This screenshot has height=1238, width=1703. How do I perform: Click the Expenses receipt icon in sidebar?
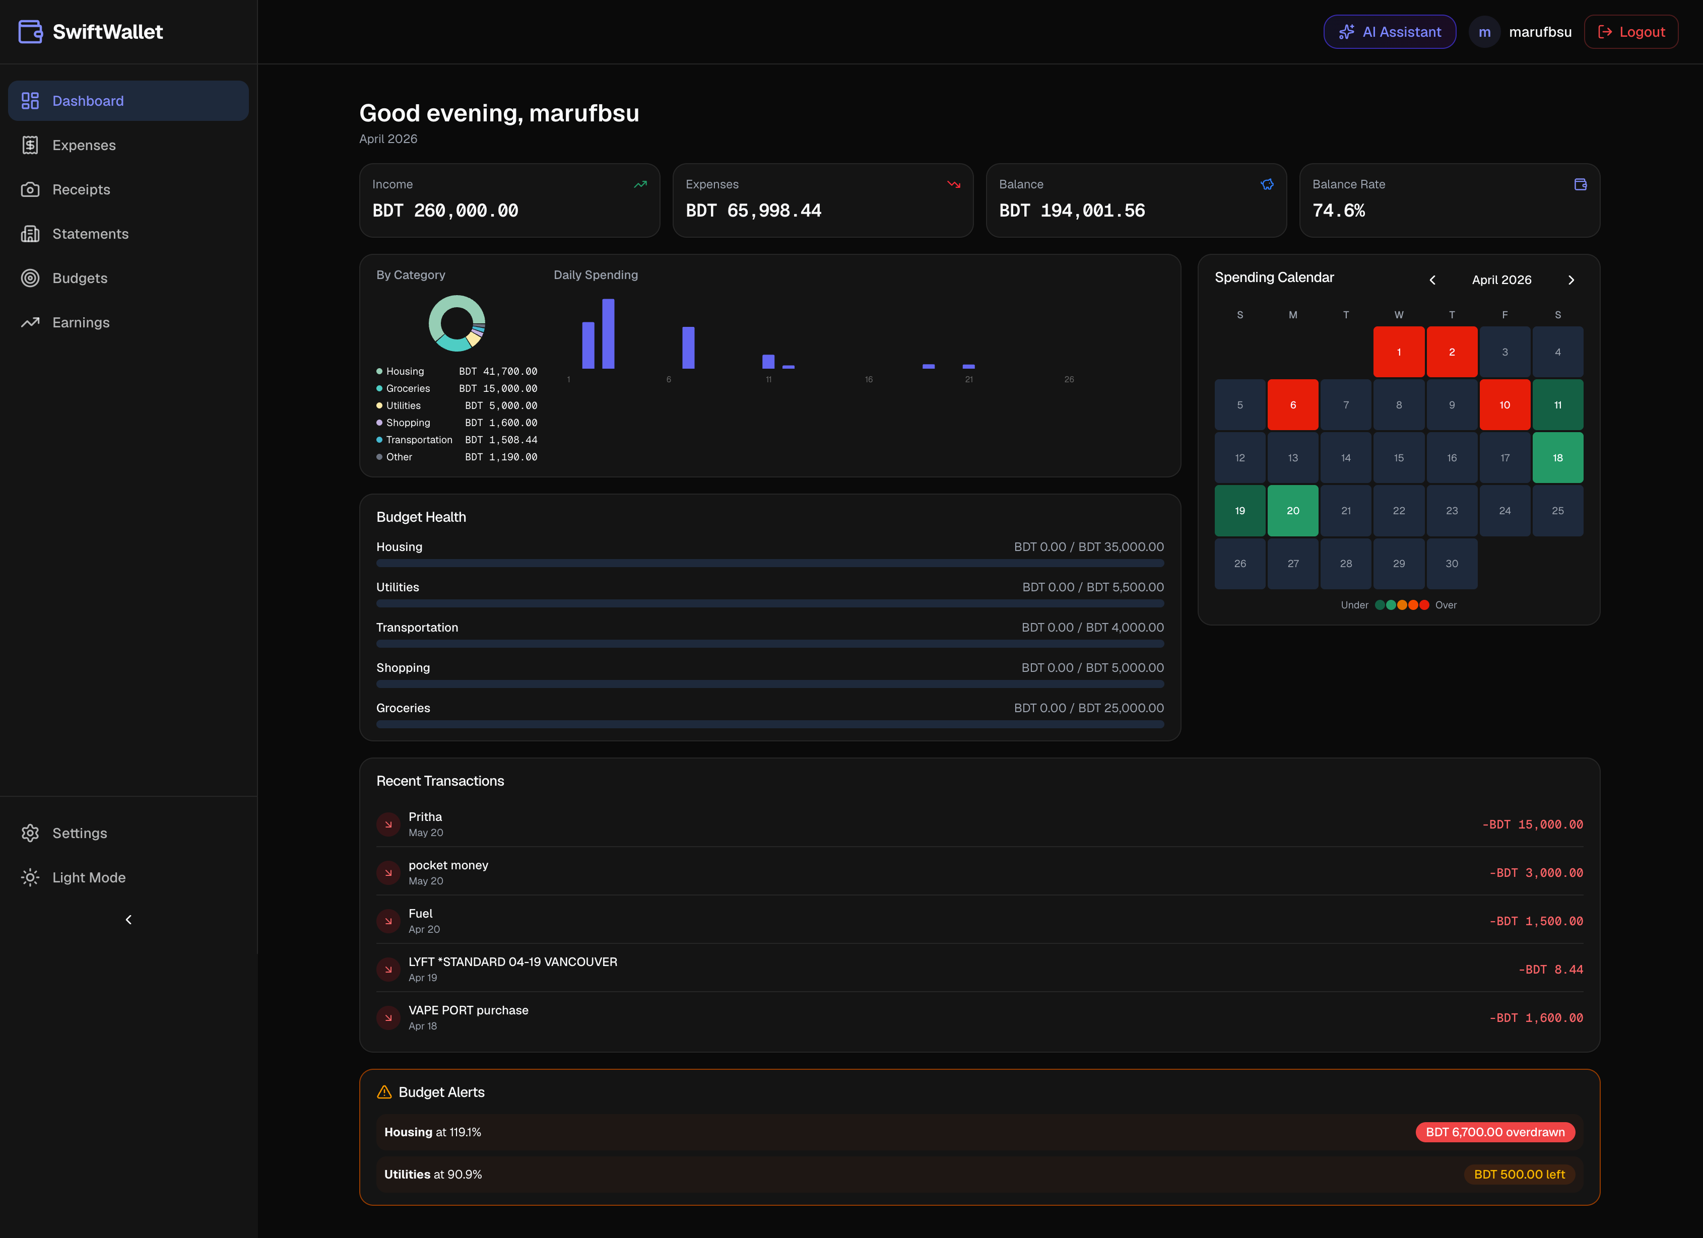click(x=30, y=145)
